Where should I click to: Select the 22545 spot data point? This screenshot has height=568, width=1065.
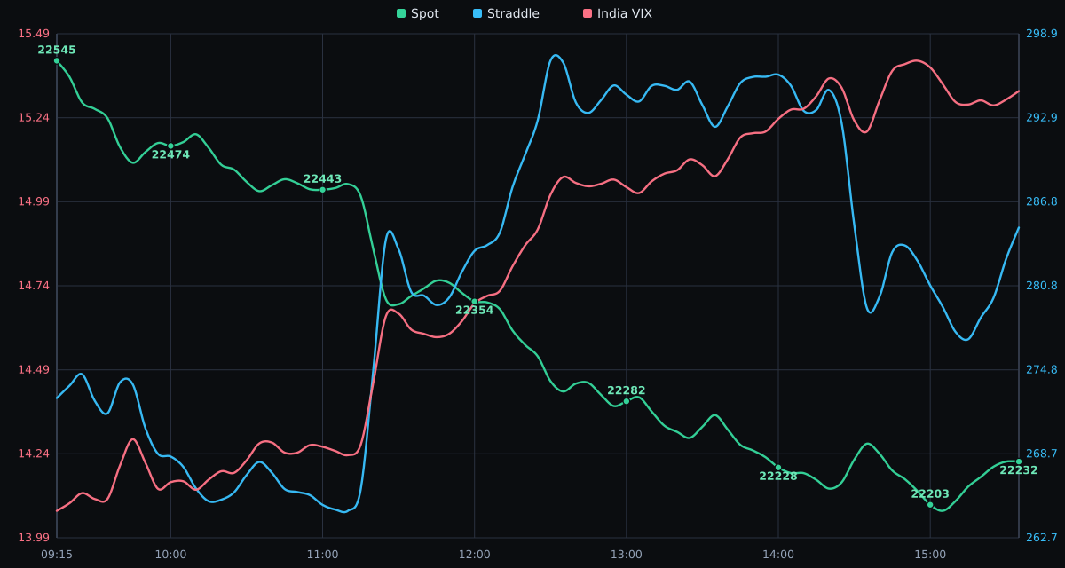tap(57, 61)
